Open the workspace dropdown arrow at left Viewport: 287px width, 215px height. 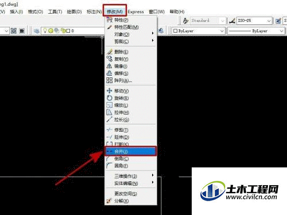[6, 31]
